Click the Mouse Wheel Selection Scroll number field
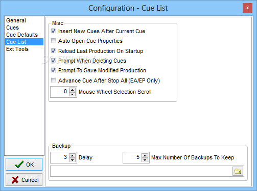This screenshot has width=257, height=191. coord(60,92)
